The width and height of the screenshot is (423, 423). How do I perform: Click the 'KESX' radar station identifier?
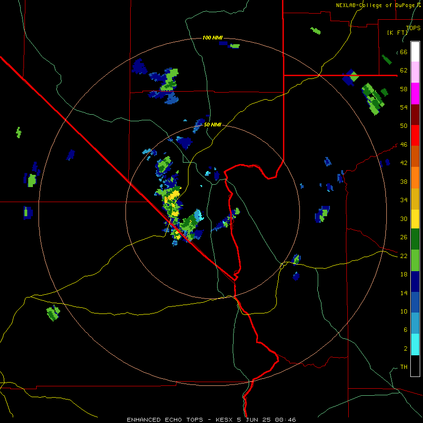click(225, 420)
